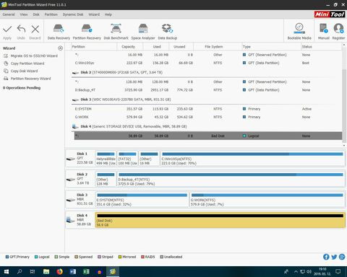The height and width of the screenshot is (277, 347).
Task: Start Copy Disk Wizard
Action: [21, 71]
